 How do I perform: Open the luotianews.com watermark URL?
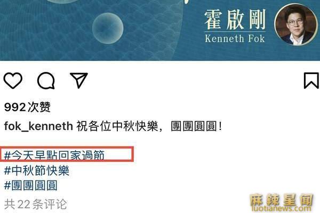pos(282,209)
